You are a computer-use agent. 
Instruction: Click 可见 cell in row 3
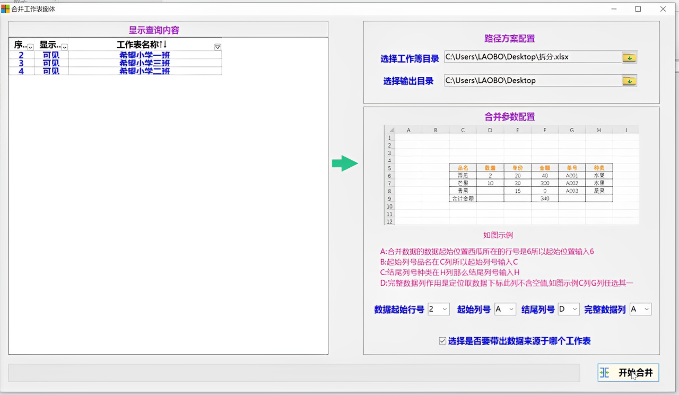(51, 63)
